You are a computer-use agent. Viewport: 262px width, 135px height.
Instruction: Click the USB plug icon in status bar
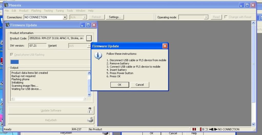(213, 129)
